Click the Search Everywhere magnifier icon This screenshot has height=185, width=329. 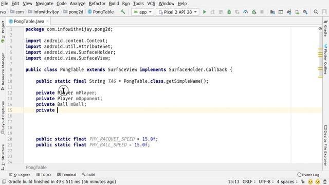point(316,12)
